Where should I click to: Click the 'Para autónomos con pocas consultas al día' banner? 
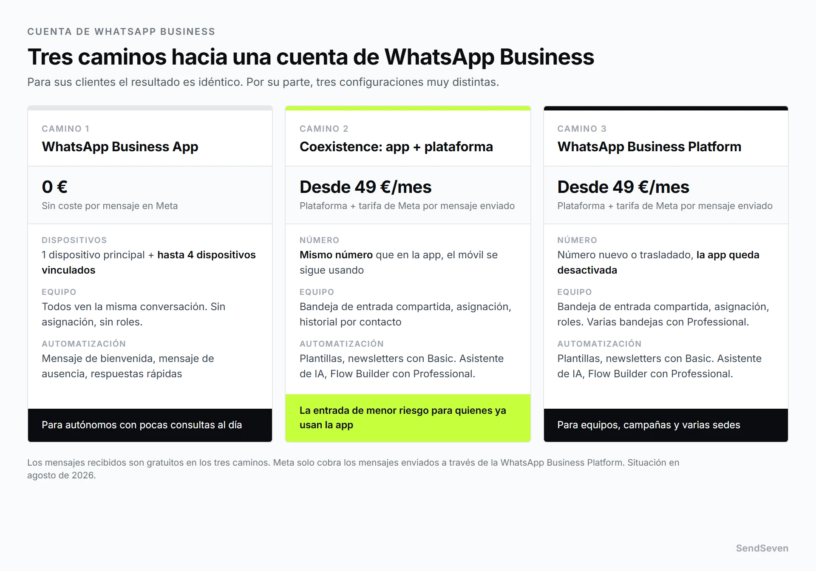tap(150, 425)
